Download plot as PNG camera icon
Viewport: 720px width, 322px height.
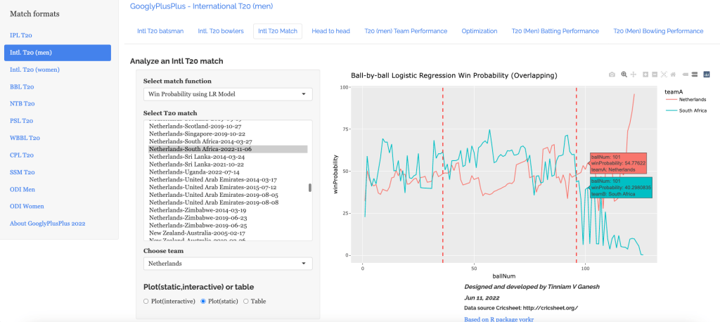(x=612, y=74)
